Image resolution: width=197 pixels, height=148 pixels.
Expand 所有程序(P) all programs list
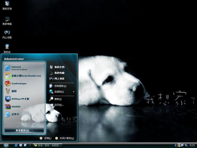(x=24, y=130)
